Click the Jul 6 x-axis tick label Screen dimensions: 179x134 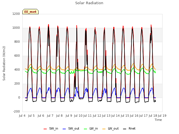click(x=41, y=116)
